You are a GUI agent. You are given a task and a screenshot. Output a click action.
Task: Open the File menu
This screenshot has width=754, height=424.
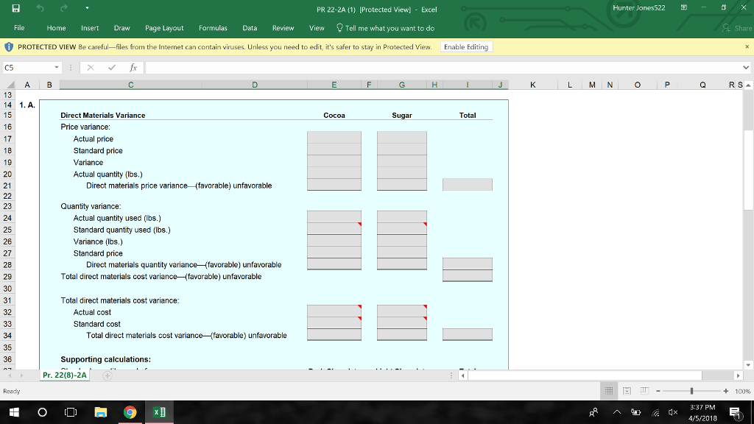(19, 28)
